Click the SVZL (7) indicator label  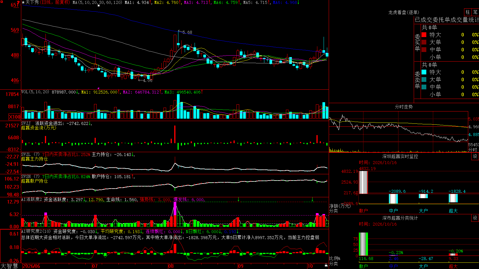pos(30,155)
